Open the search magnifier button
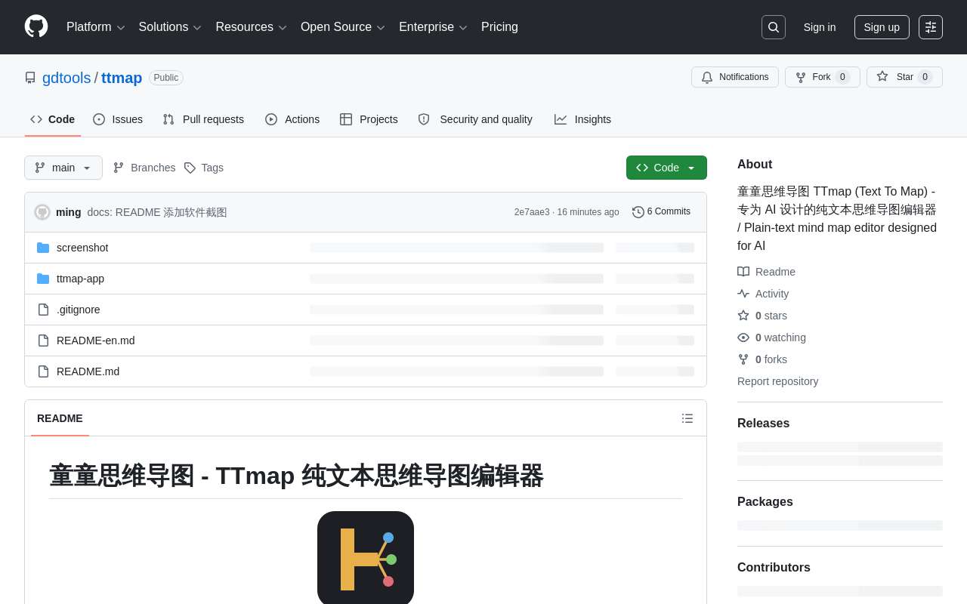 (774, 27)
